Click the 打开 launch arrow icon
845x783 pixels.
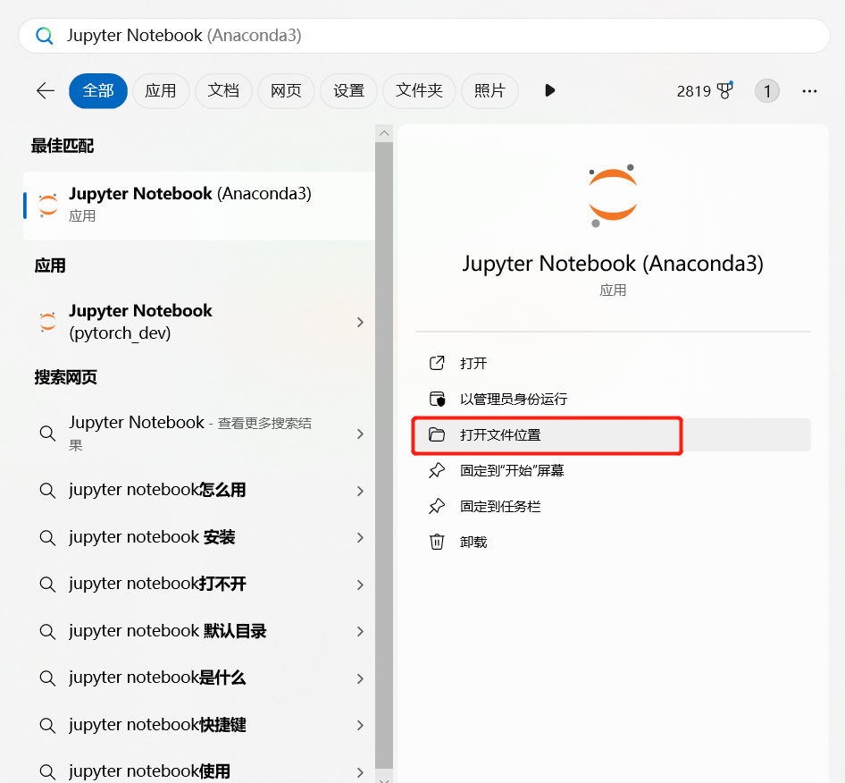click(437, 363)
